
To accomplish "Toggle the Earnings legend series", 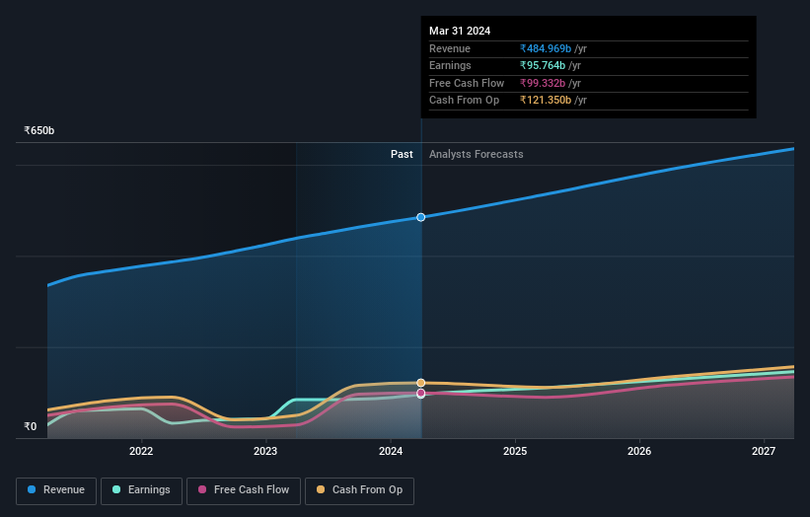I will (x=141, y=490).
